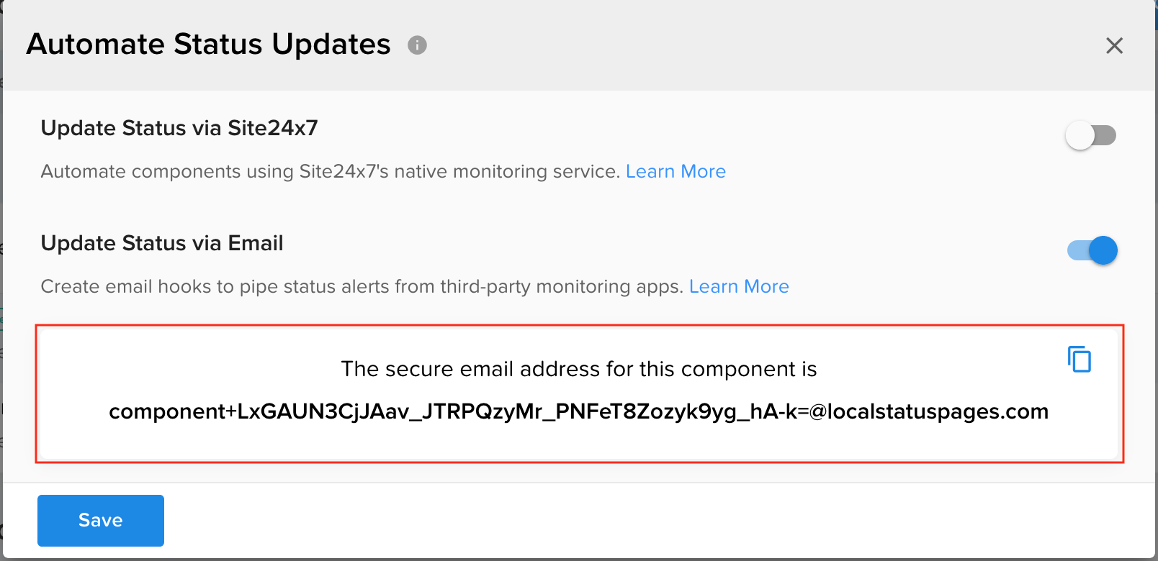
Task: Save the status update settings
Action: pyautogui.click(x=100, y=520)
